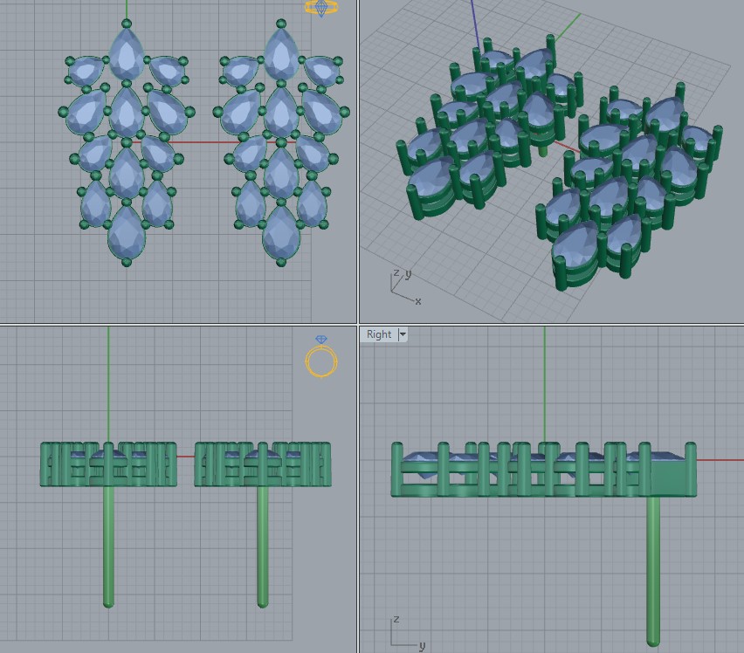
Task: Select topmost pear gem of left earring
Action: [127, 53]
